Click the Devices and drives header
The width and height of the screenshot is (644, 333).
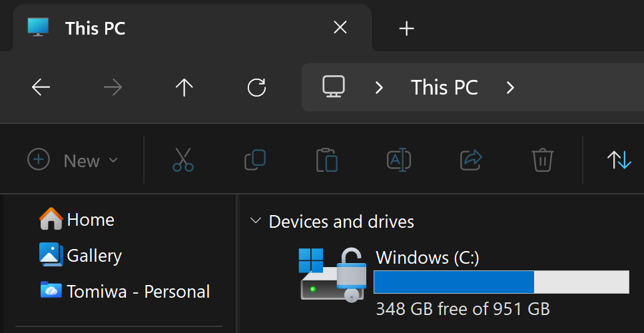[341, 222]
